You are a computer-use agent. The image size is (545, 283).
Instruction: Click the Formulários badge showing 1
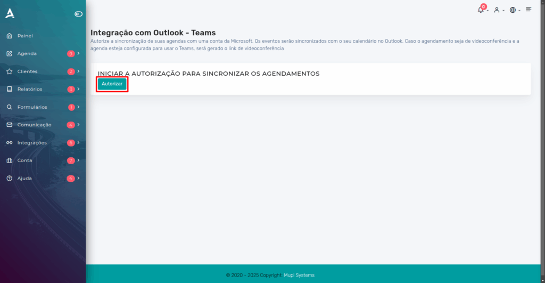pos(71,107)
